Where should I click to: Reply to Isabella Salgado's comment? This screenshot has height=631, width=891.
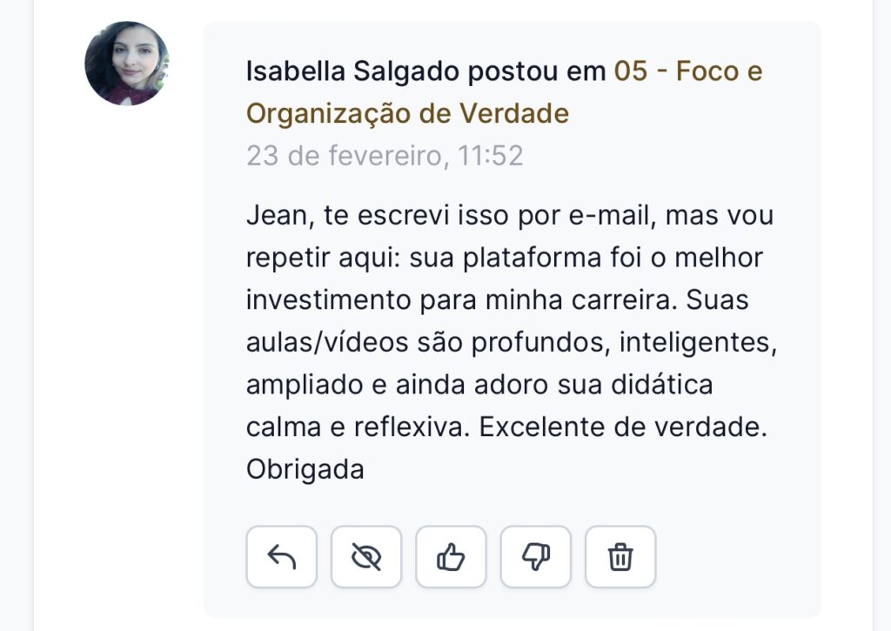coord(281,557)
